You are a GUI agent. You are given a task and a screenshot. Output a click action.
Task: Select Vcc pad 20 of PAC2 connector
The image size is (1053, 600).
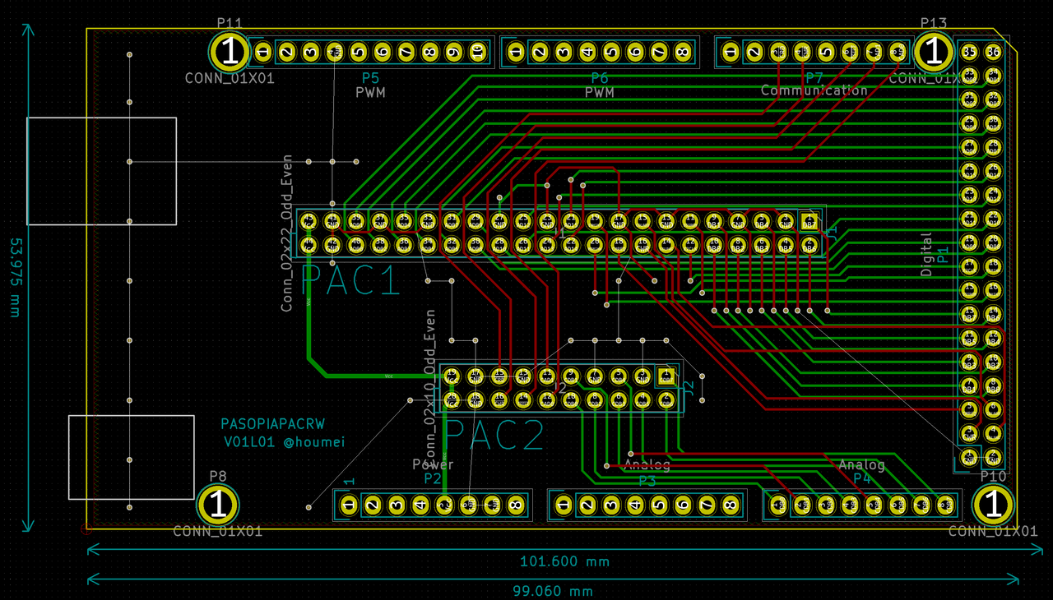(x=451, y=400)
